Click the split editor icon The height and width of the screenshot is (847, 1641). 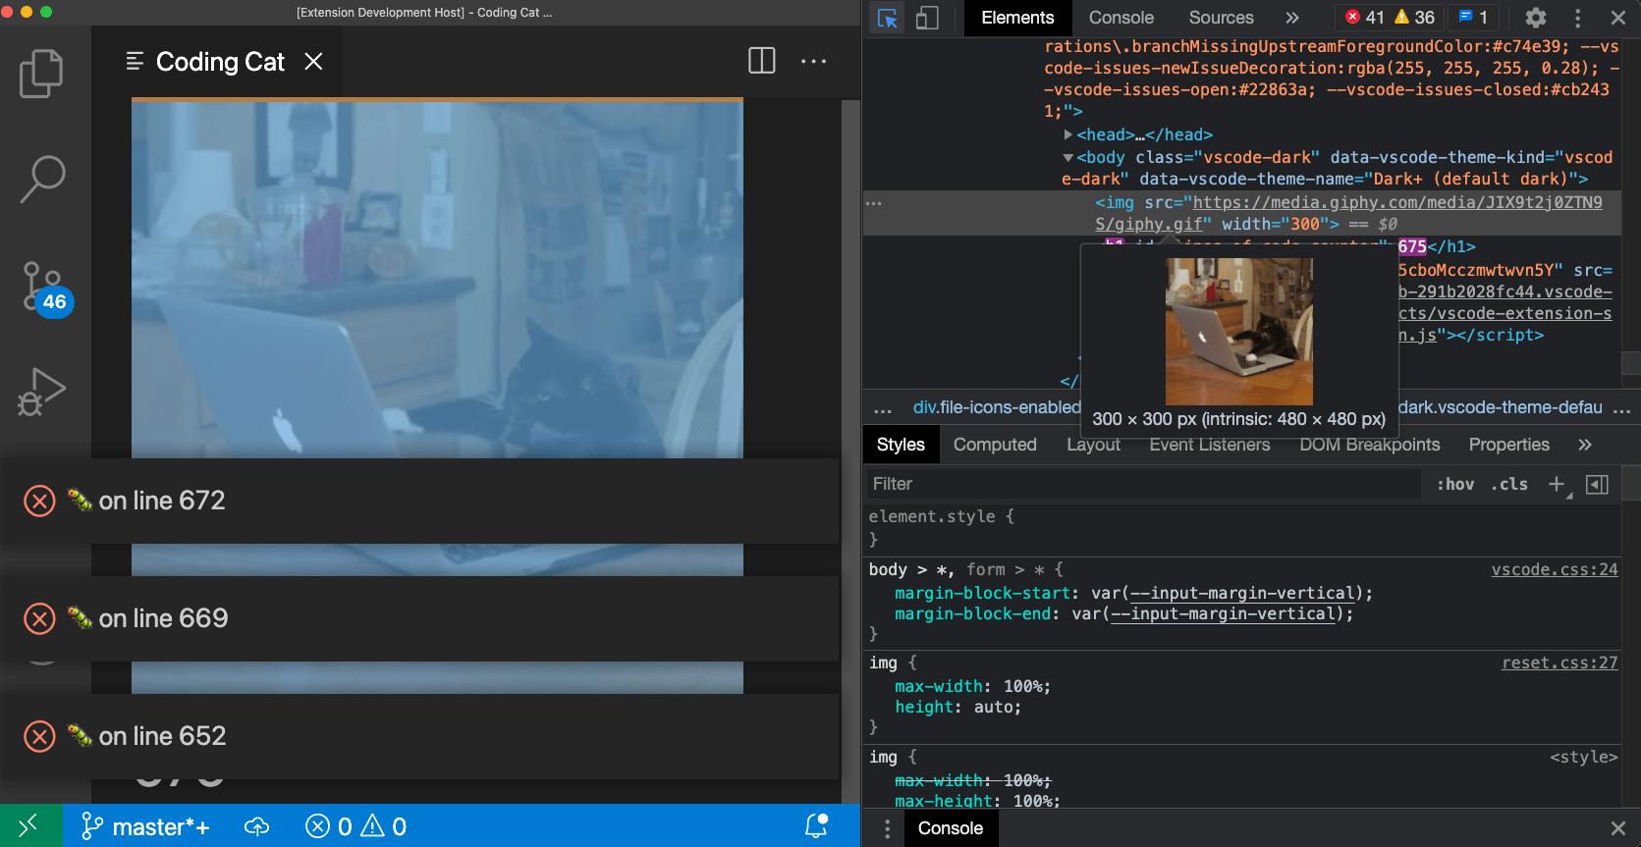[761, 61]
